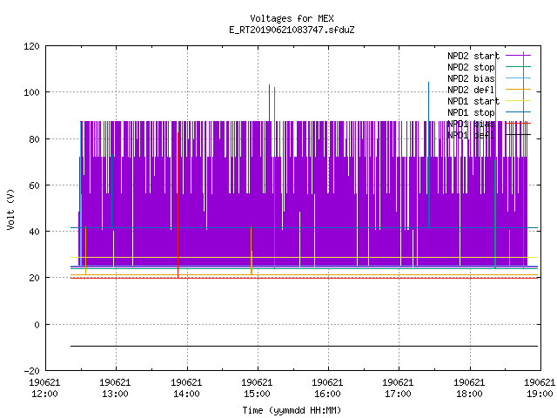Click the purple line sample beside NPD2 start
Image resolution: width=557 pixels, height=418 pixels.
click(519, 56)
